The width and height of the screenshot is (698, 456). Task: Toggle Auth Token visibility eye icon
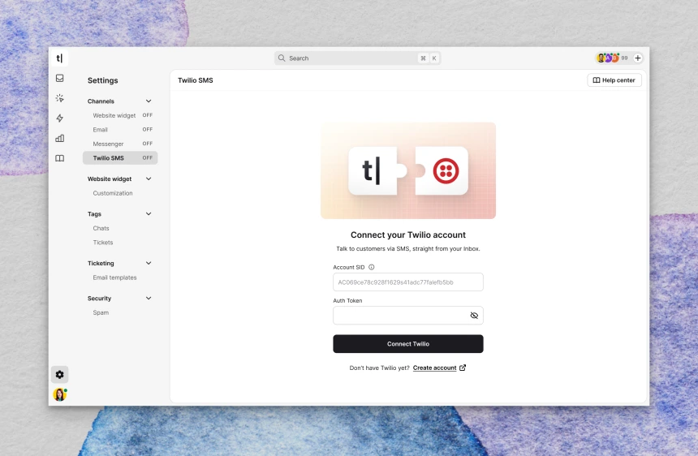[474, 316]
